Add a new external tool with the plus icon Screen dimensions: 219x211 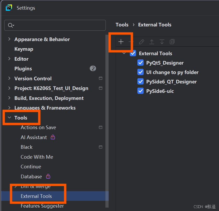121,42
